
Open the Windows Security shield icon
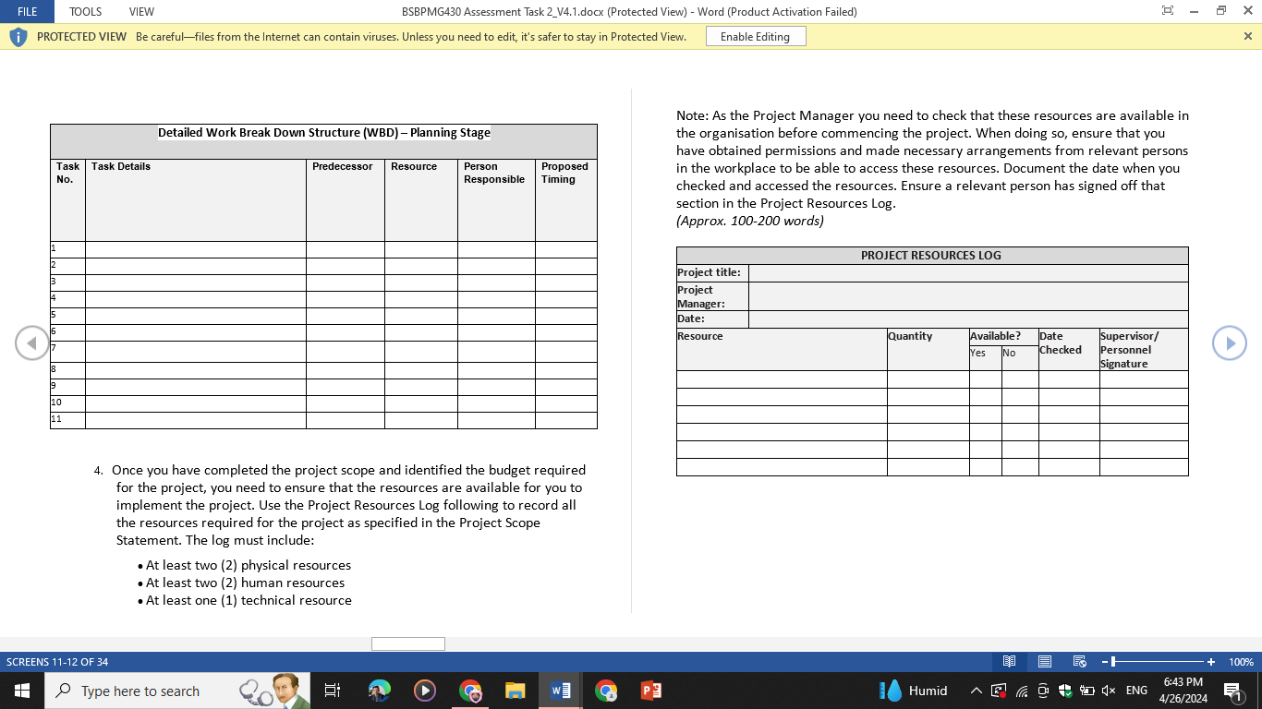point(1065,691)
